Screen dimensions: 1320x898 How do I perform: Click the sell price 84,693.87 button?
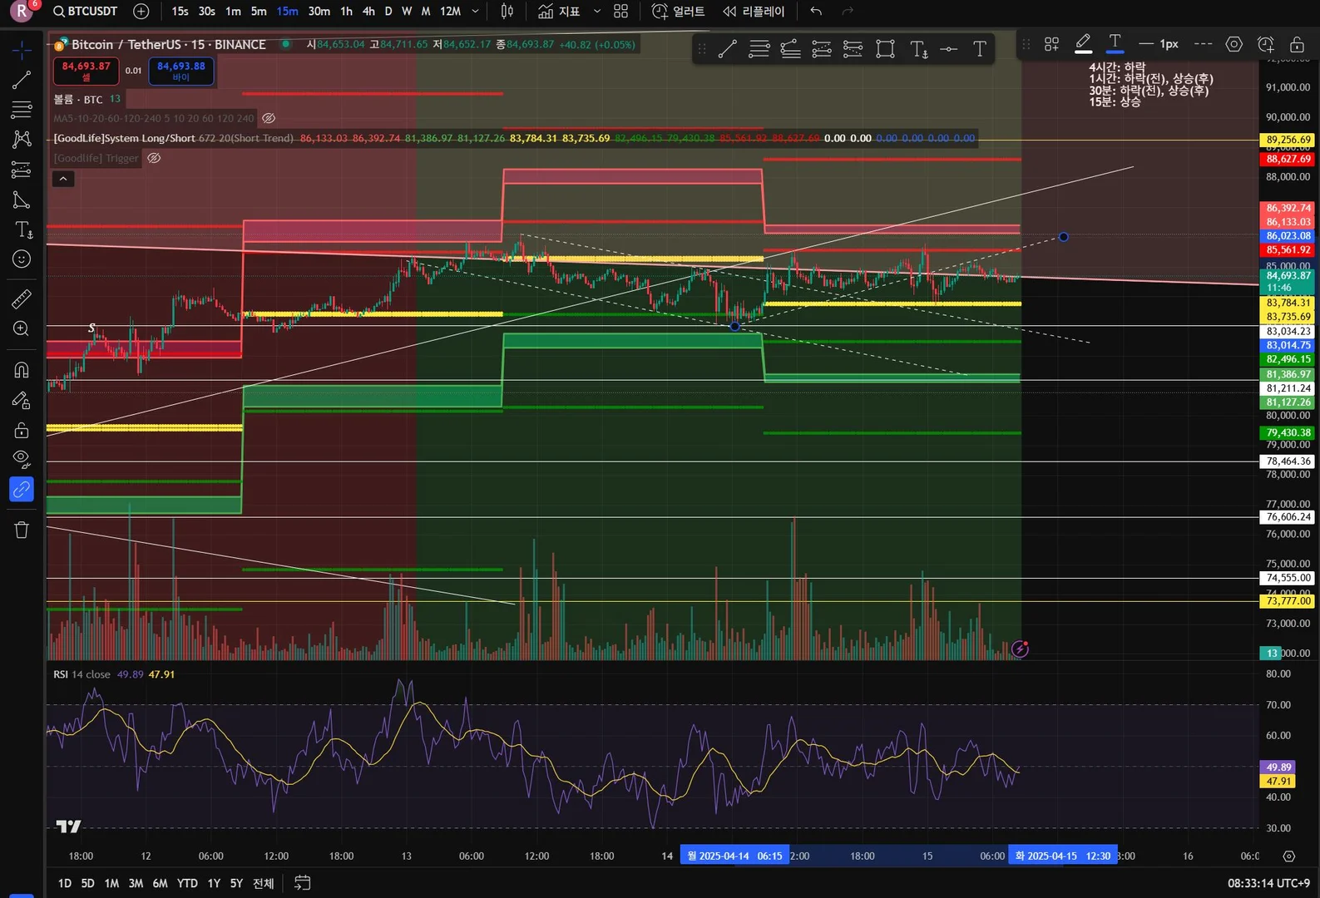coord(86,71)
